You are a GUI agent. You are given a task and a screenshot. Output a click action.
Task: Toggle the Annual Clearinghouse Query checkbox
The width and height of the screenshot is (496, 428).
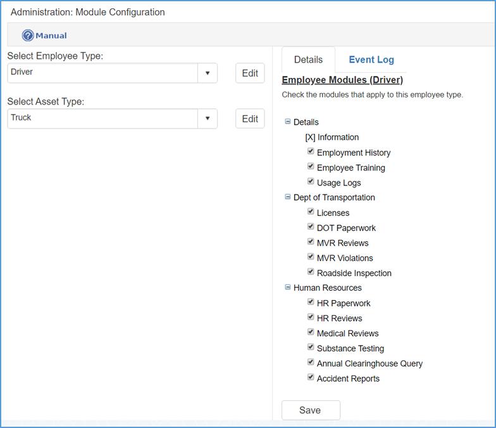pyautogui.click(x=311, y=362)
